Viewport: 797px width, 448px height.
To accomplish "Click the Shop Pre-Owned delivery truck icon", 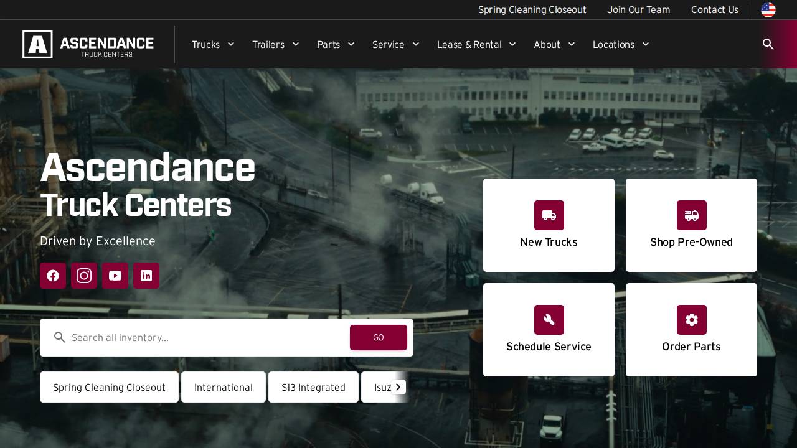I will [691, 215].
